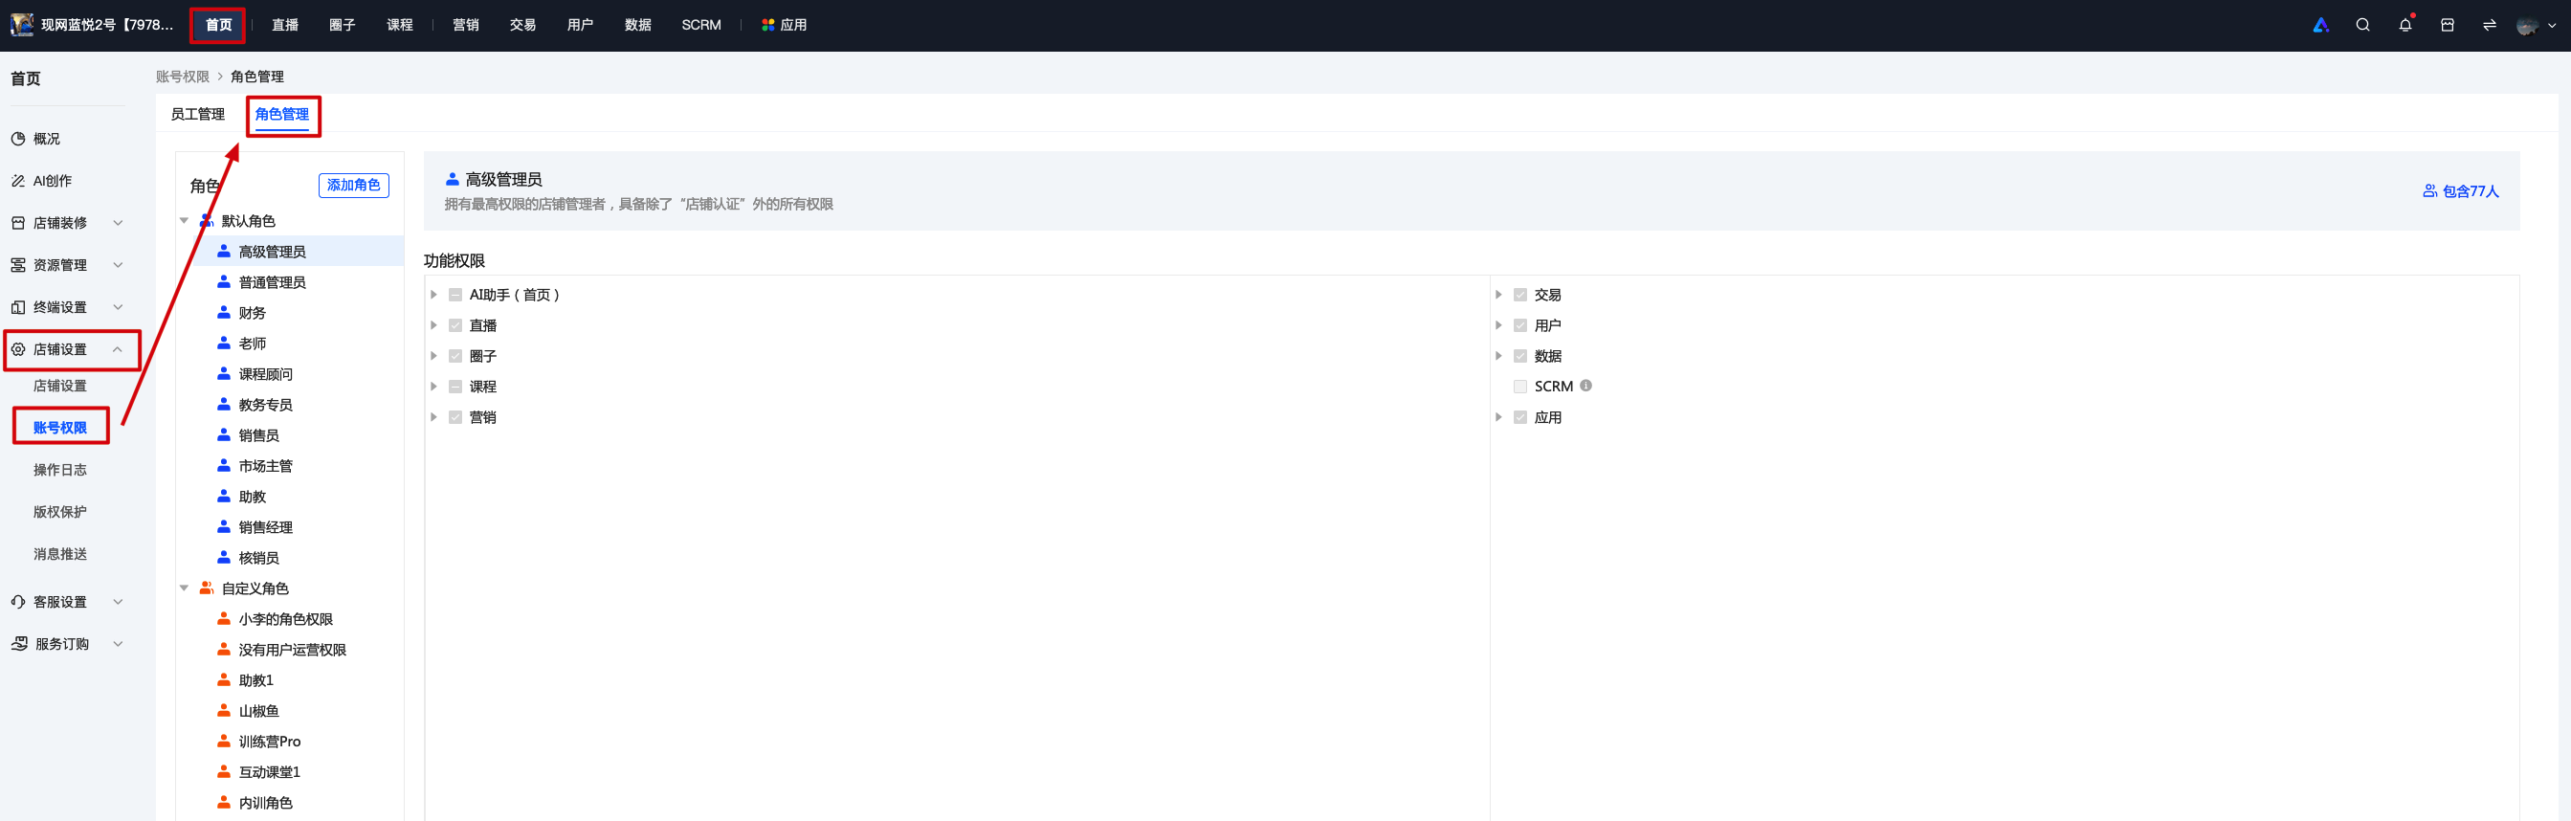Select the 角色管理 tab
Screen dimensions: 2571x821
(281, 114)
